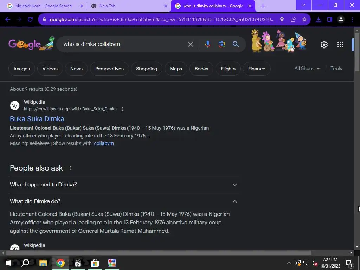
Task: Toggle Chrome side panel
Action: (x=330, y=20)
